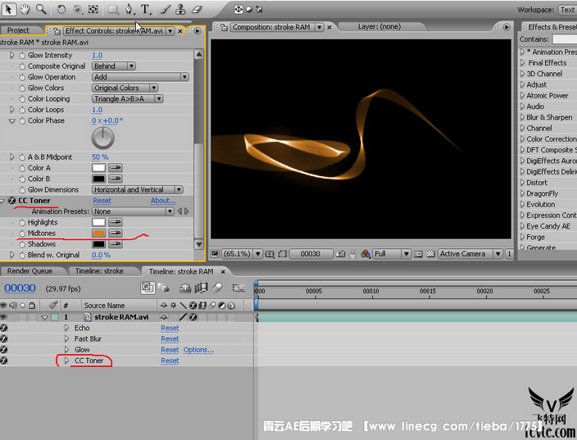Click the local axis mode icon

pyautogui.click(x=239, y=9)
